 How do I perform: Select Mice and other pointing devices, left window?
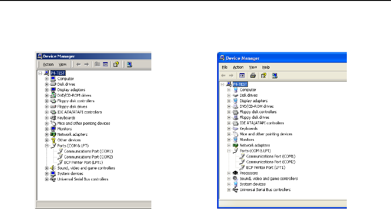[84, 123]
